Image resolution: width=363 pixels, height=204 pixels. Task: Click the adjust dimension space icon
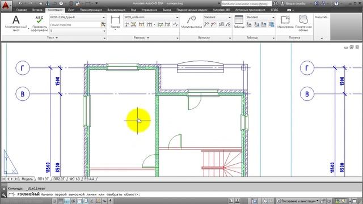pos(134,24)
